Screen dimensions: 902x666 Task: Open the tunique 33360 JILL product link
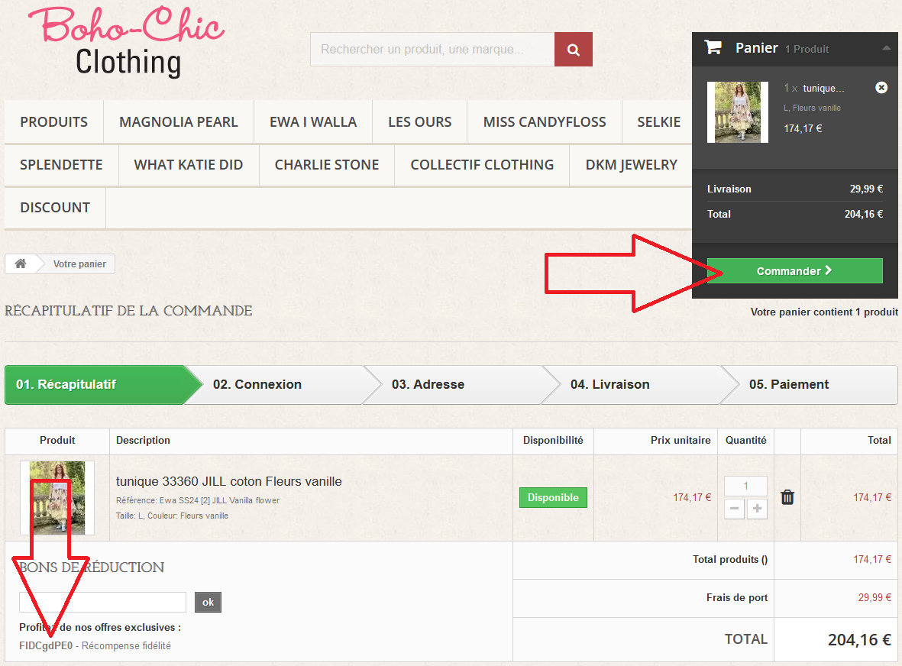(229, 481)
